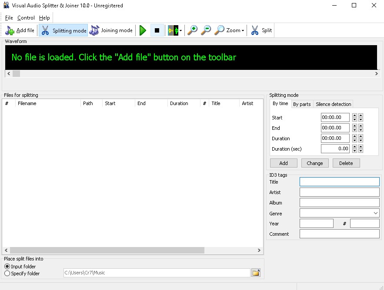Click the waveform scrollbar left arrow

(9, 73)
